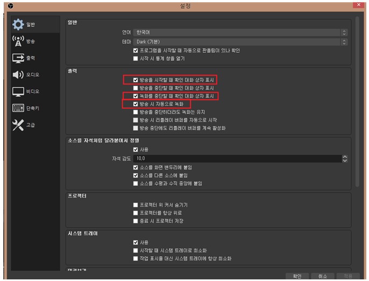Enable 프로젝터 위 커서 숨기기 checkbox
The image size is (369, 281).
tap(136, 205)
